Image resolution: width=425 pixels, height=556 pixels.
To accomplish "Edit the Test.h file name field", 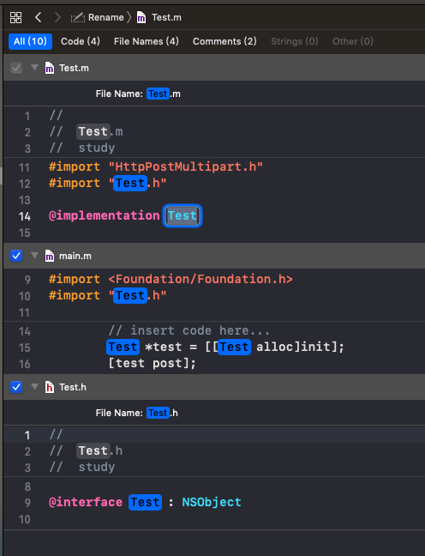I will [158, 413].
